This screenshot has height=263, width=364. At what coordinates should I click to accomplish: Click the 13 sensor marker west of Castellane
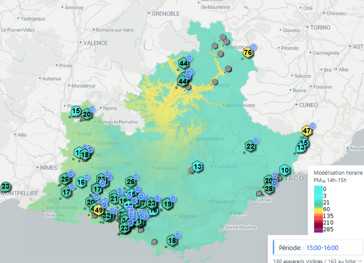(x=198, y=167)
